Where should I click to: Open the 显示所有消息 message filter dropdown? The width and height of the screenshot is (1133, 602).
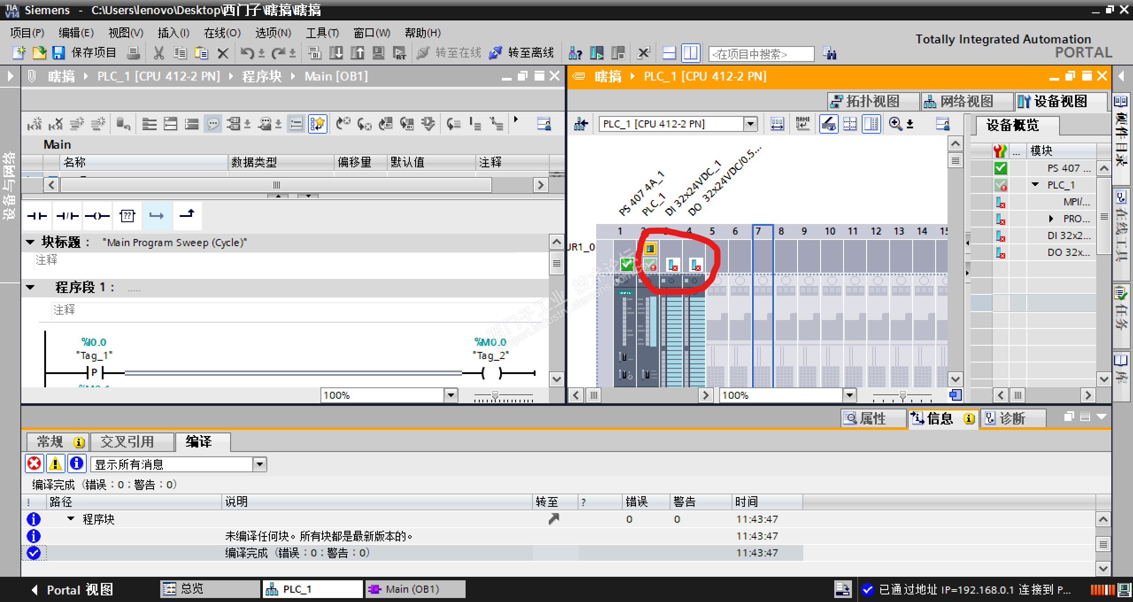260,464
